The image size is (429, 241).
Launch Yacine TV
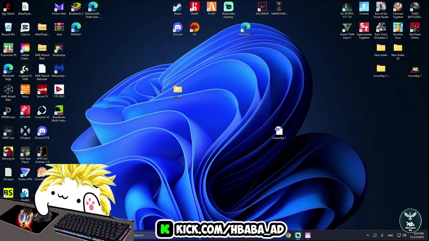[x=42, y=91]
